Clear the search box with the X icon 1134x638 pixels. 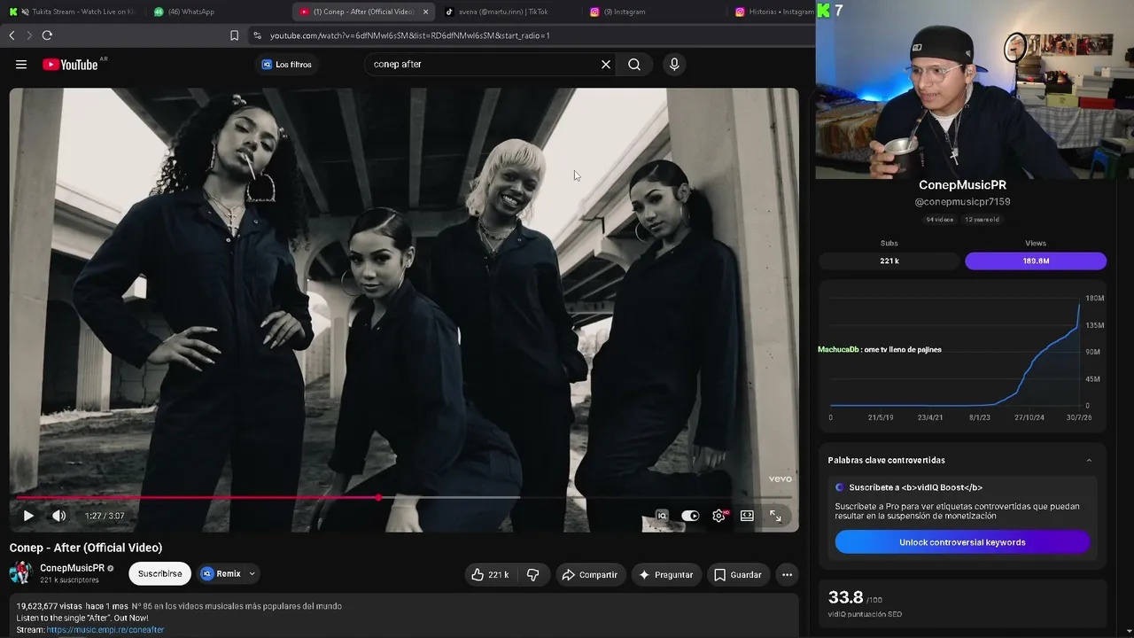[x=606, y=64]
